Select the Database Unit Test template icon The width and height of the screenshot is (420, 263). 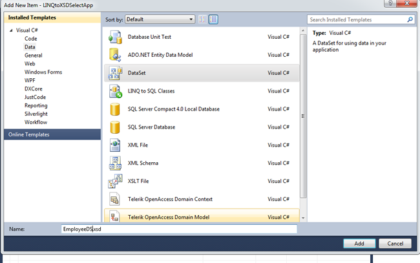(x=116, y=37)
